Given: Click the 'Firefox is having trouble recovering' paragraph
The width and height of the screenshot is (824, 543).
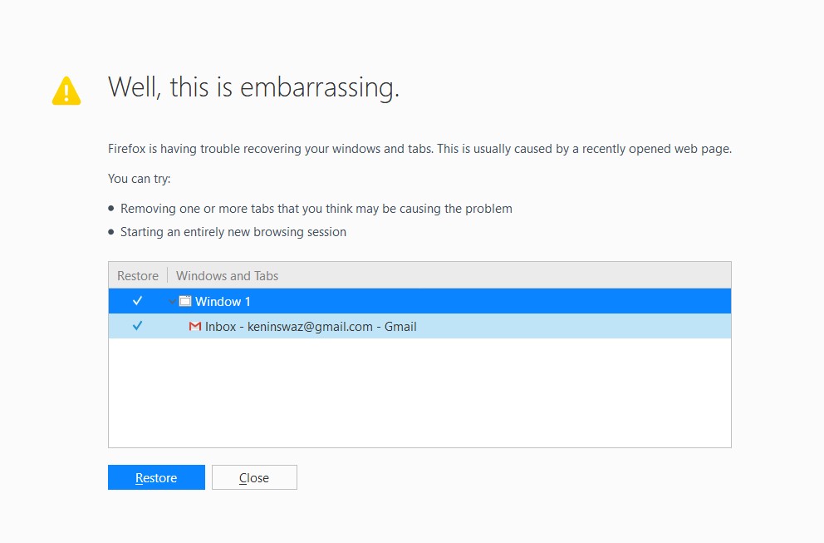Looking at the screenshot, I should pos(419,150).
